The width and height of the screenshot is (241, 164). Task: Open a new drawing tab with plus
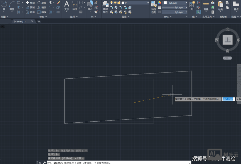click(x=39, y=22)
